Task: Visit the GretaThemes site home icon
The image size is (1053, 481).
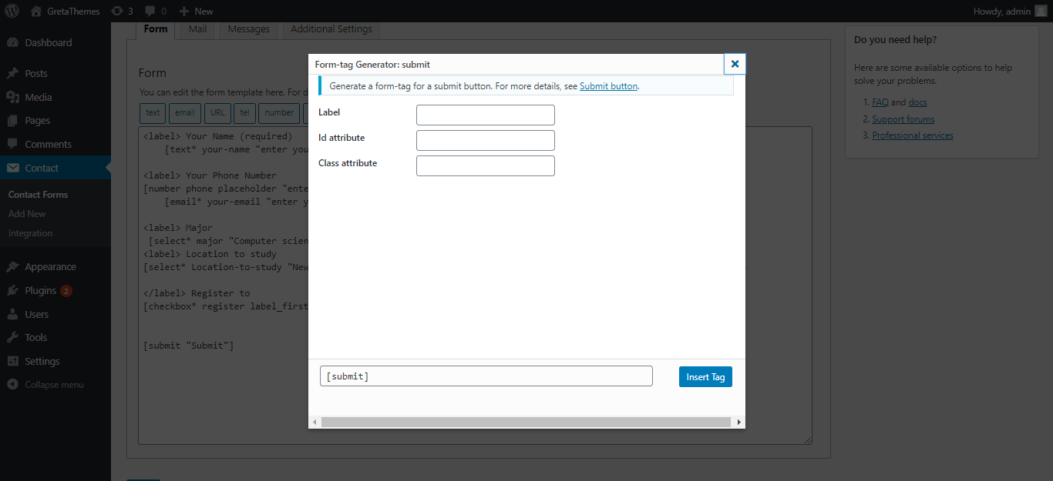Action: click(36, 11)
